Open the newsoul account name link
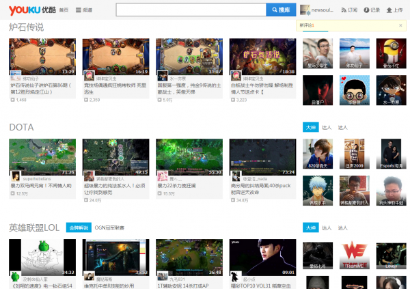The width and height of the screenshot is (410, 289). click(322, 10)
